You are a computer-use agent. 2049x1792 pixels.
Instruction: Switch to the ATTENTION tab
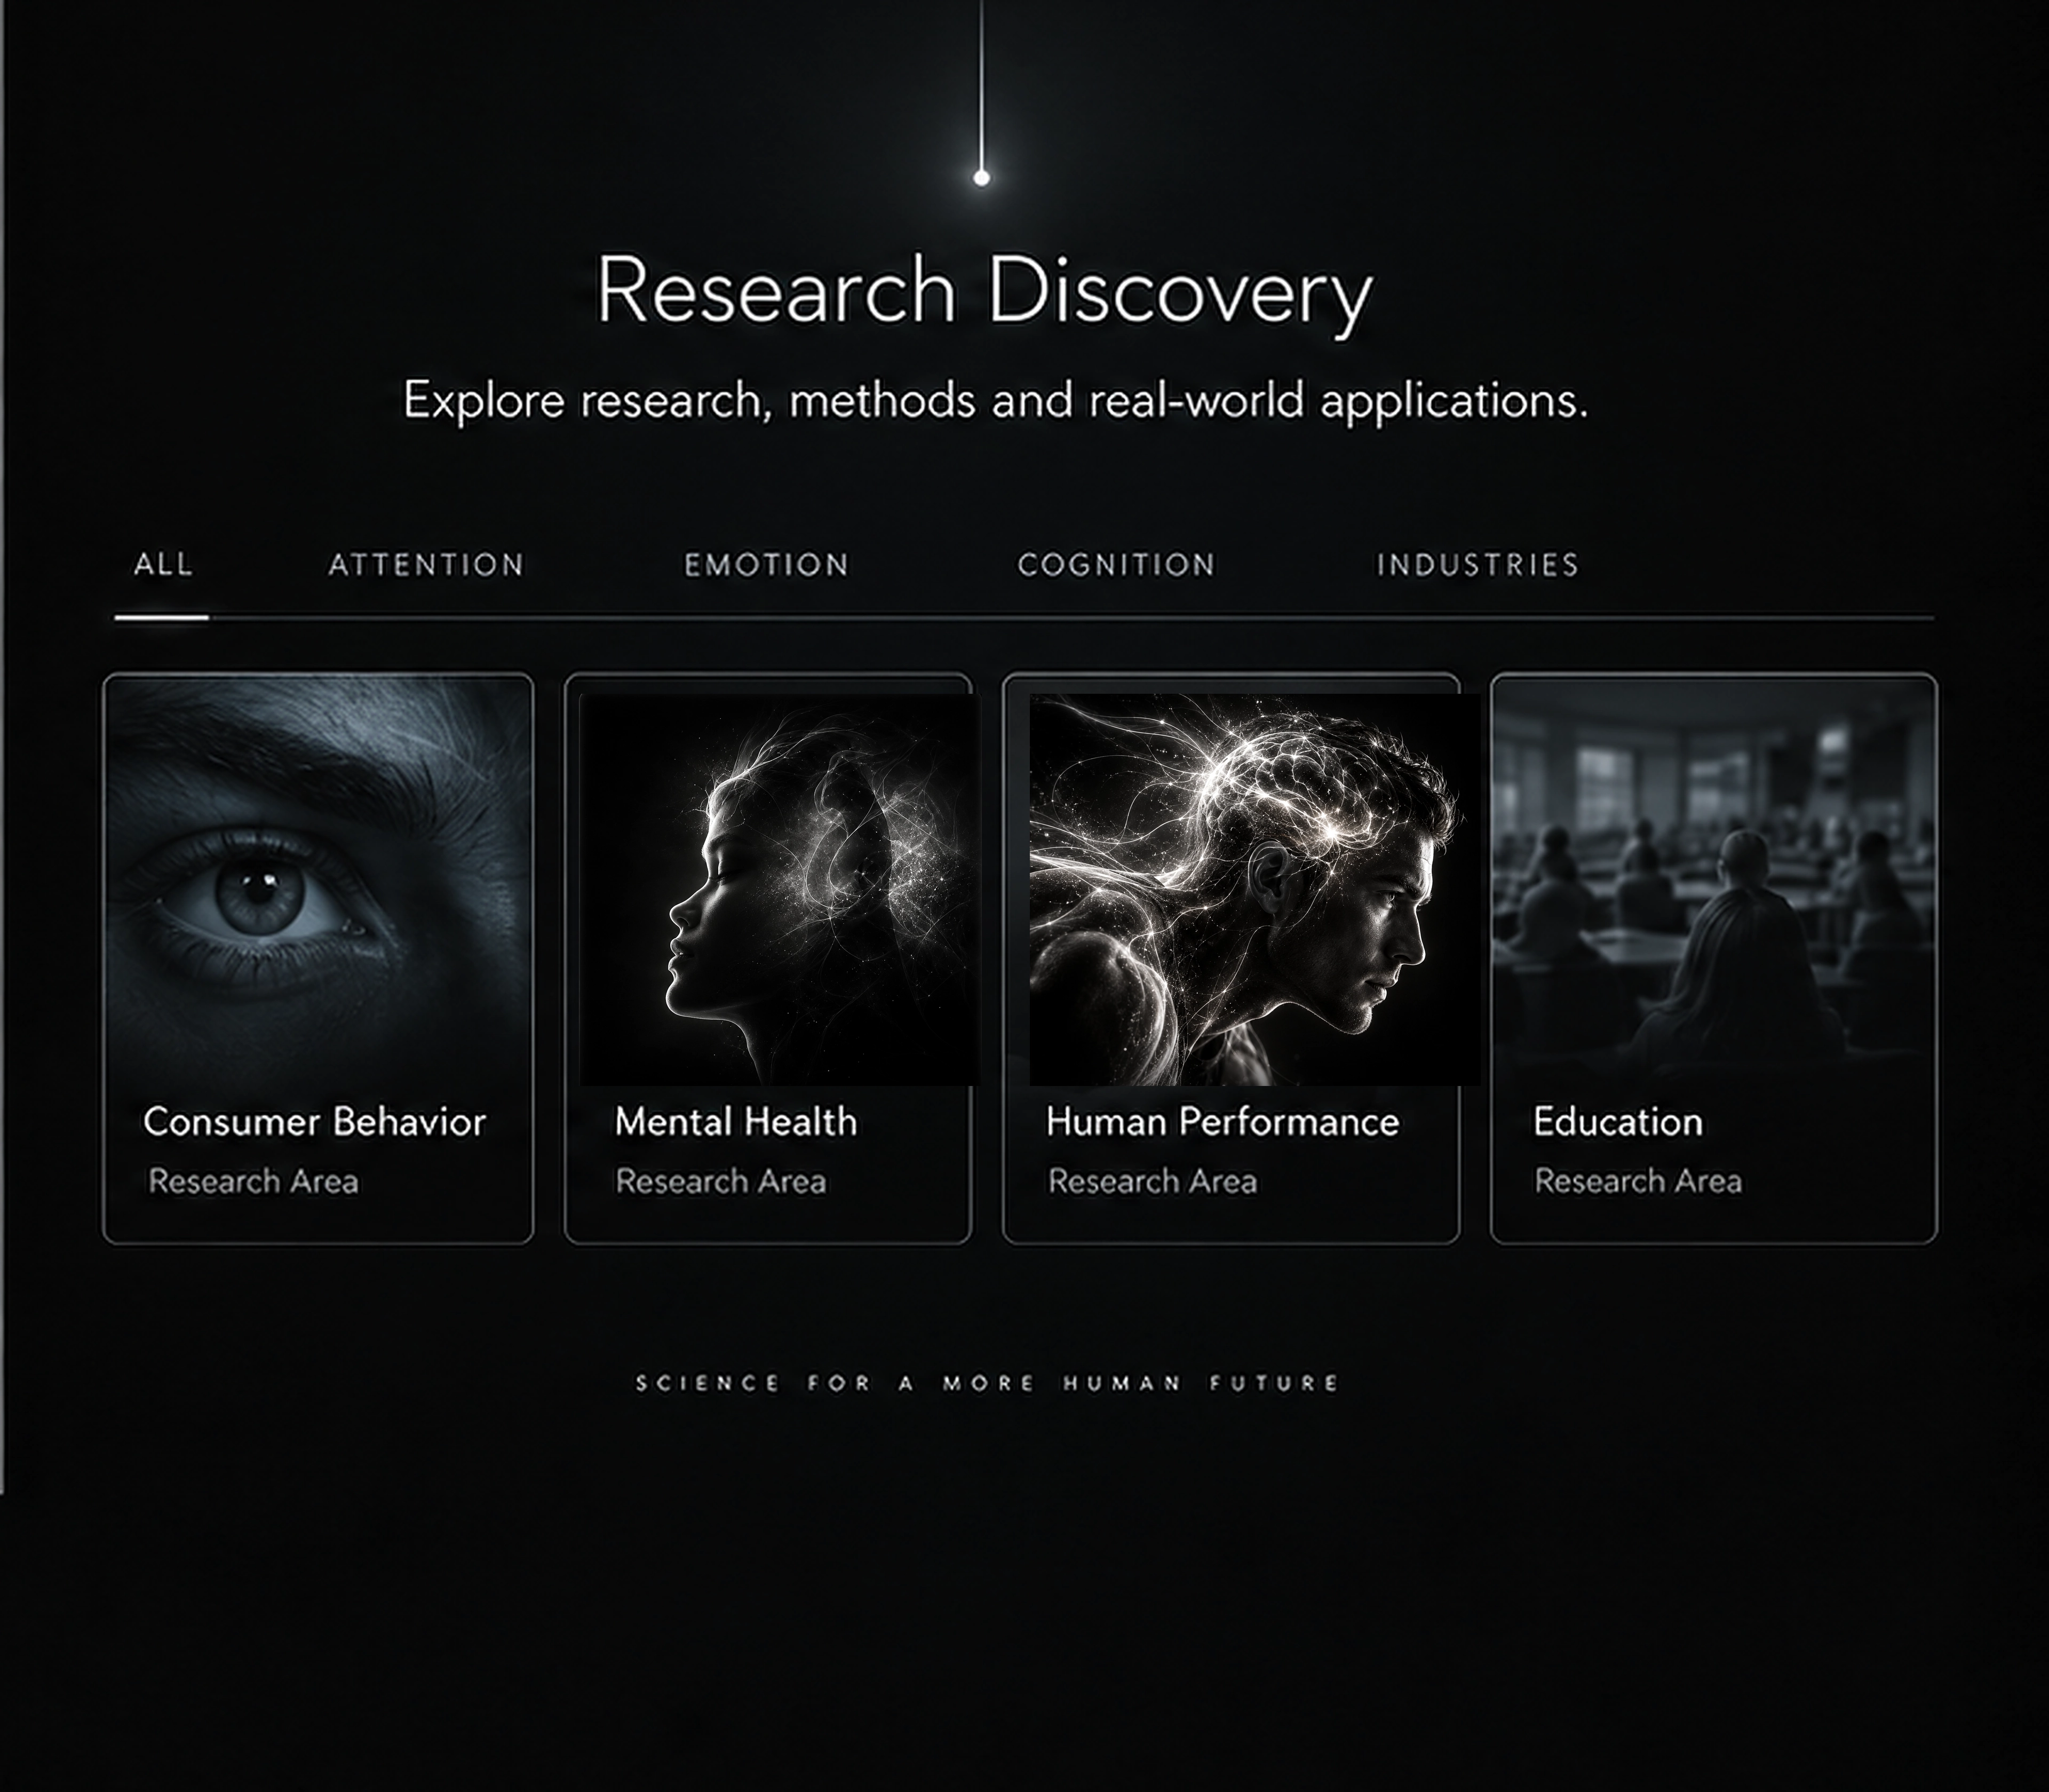[x=427, y=565]
